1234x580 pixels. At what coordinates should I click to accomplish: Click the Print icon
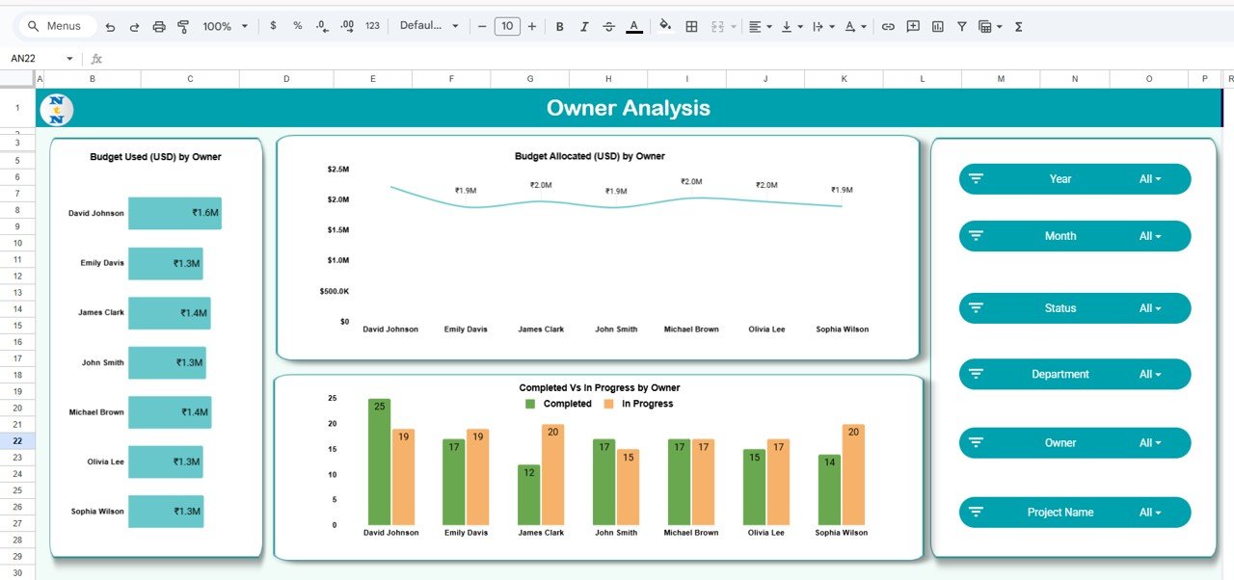159,26
